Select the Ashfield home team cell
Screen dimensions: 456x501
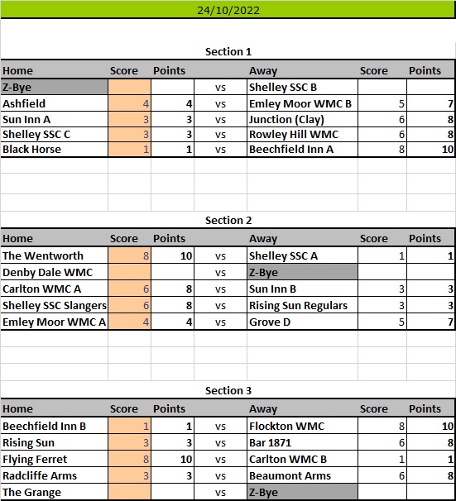[55, 103]
